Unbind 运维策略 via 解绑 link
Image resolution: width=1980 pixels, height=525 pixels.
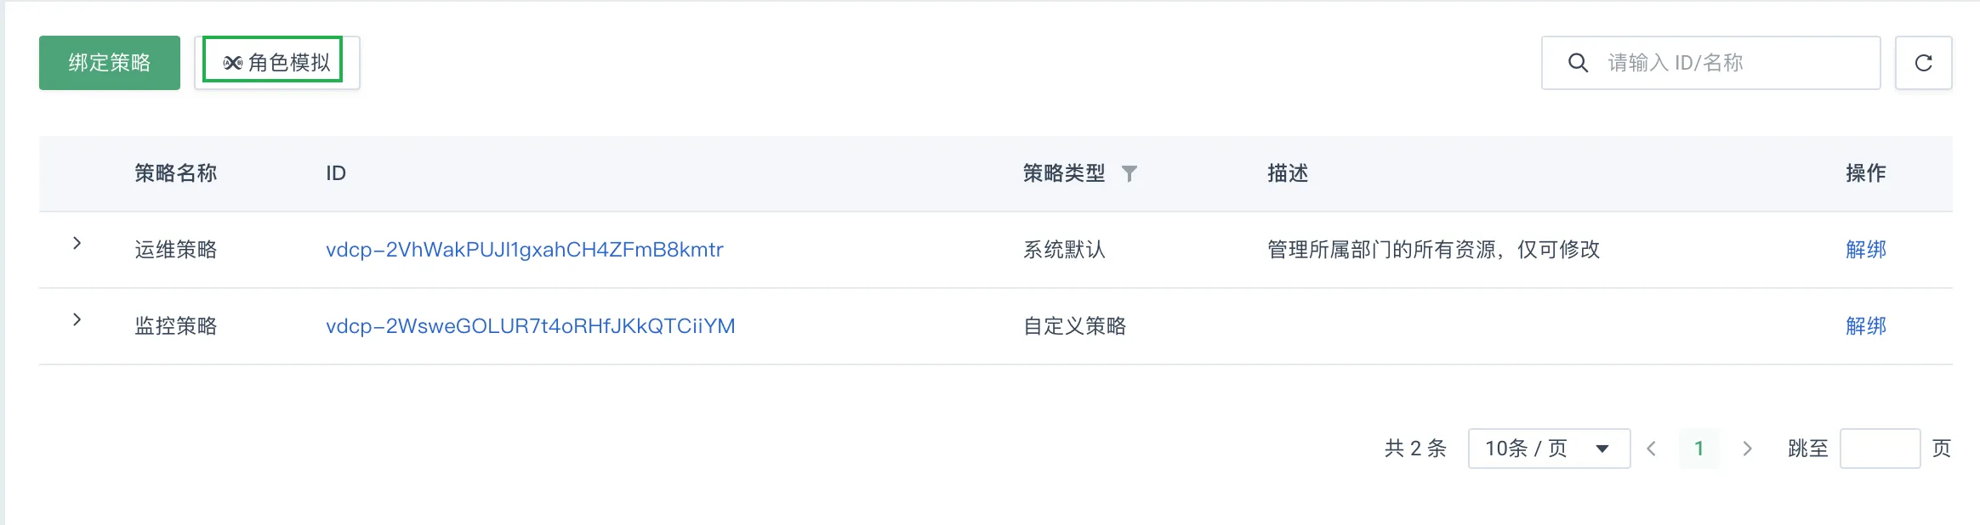(1866, 250)
